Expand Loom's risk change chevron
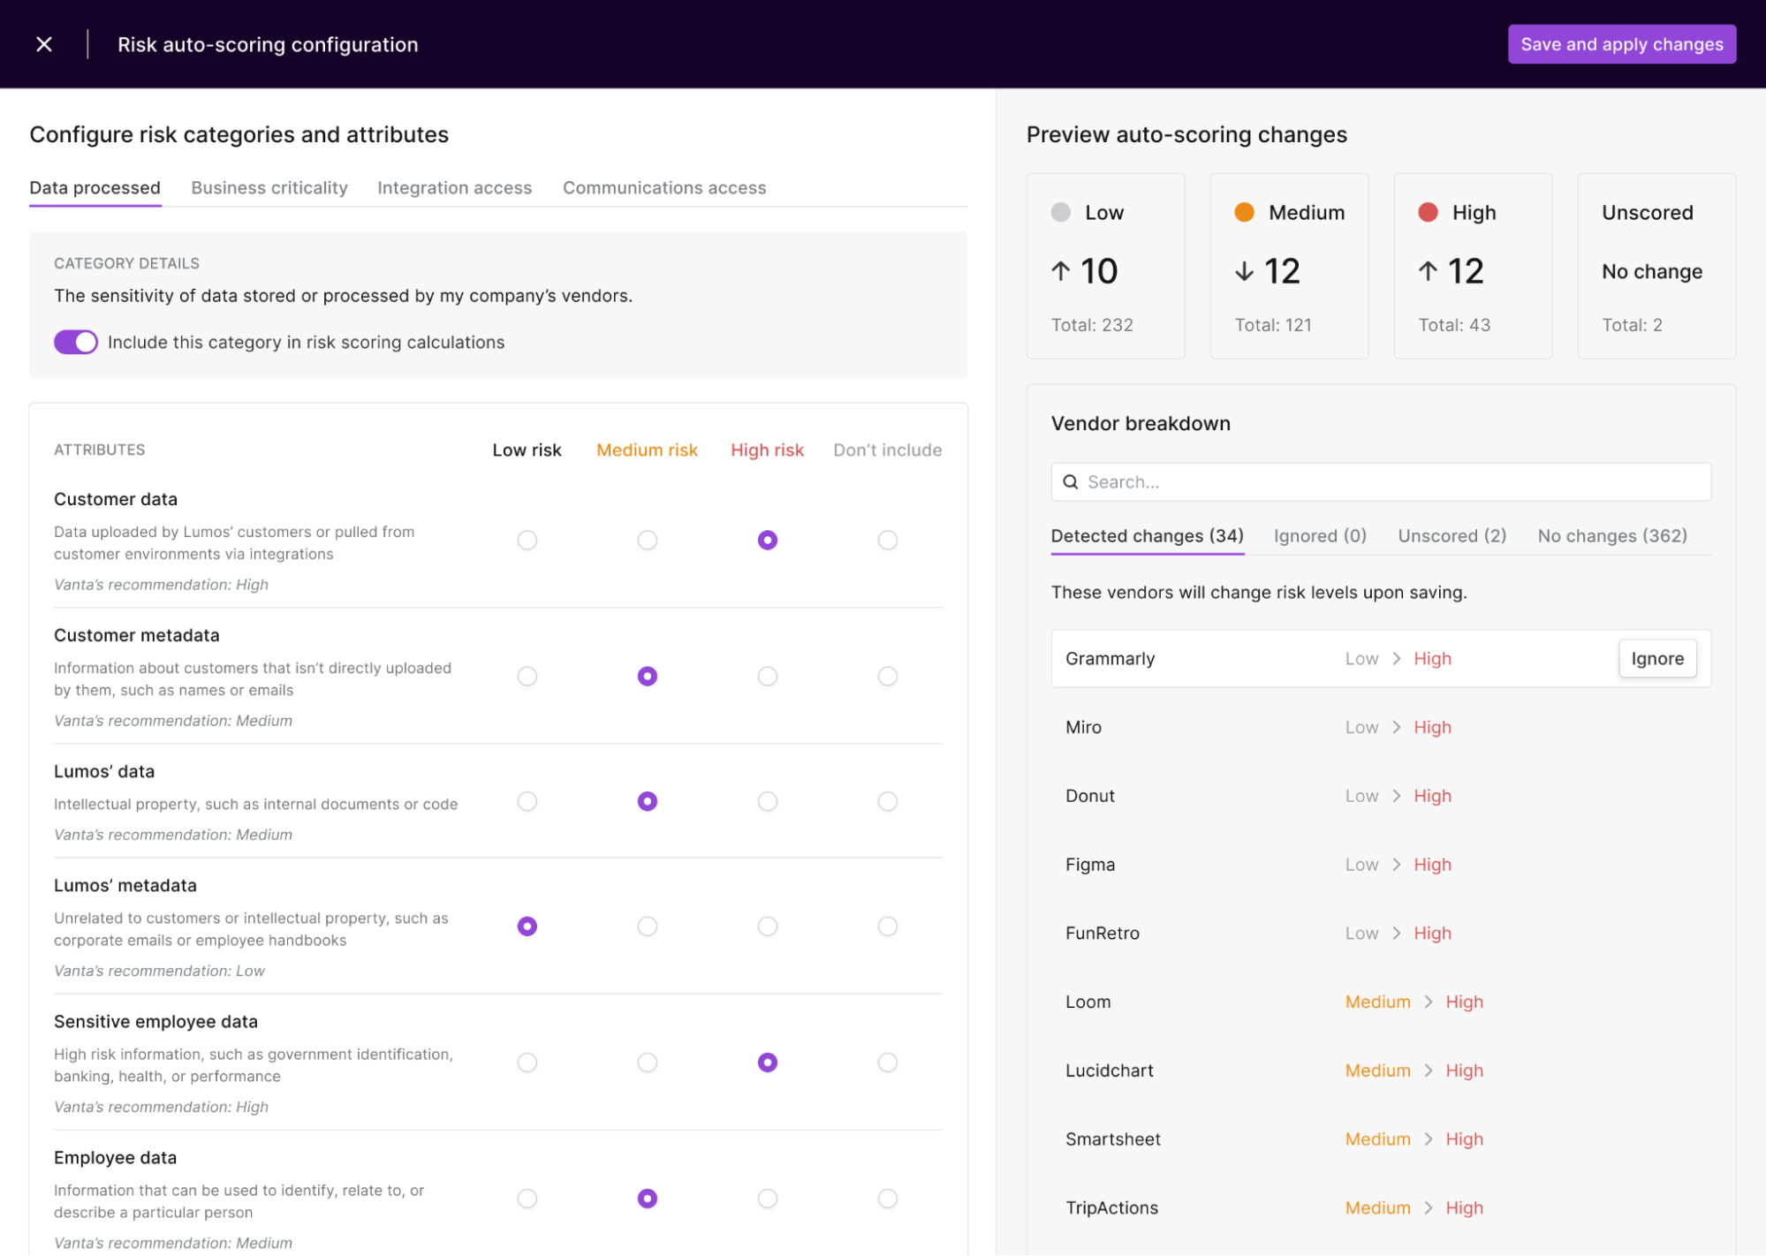Viewport: 1766px width, 1256px height. tap(1428, 1002)
